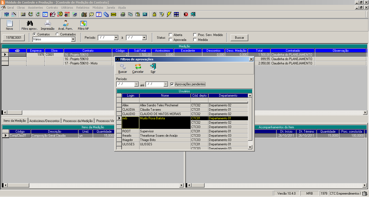
Task: Click the copy icon in the top toolbar
Action: point(130,14)
